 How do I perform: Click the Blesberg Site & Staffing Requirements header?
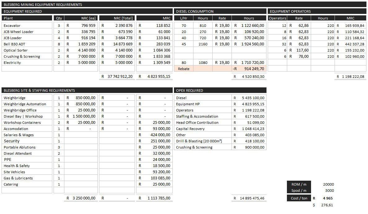pos(87,90)
